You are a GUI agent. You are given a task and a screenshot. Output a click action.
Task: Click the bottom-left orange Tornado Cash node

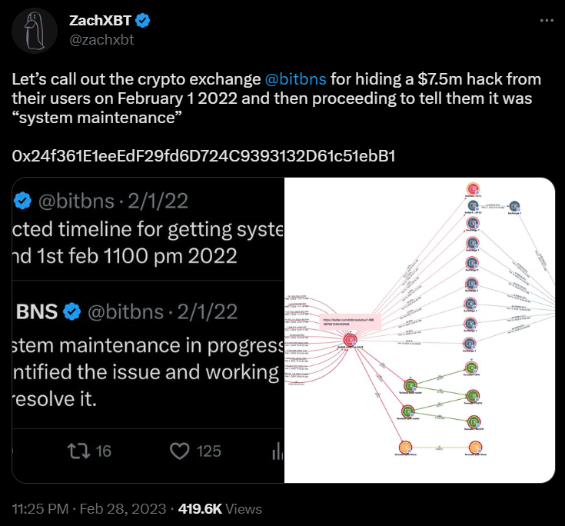click(x=403, y=446)
